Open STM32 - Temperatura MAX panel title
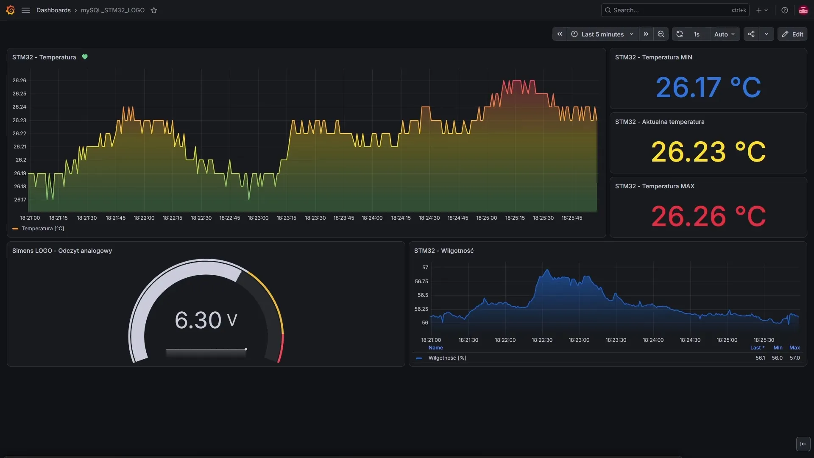The height and width of the screenshot is (458, 814). 655,186
